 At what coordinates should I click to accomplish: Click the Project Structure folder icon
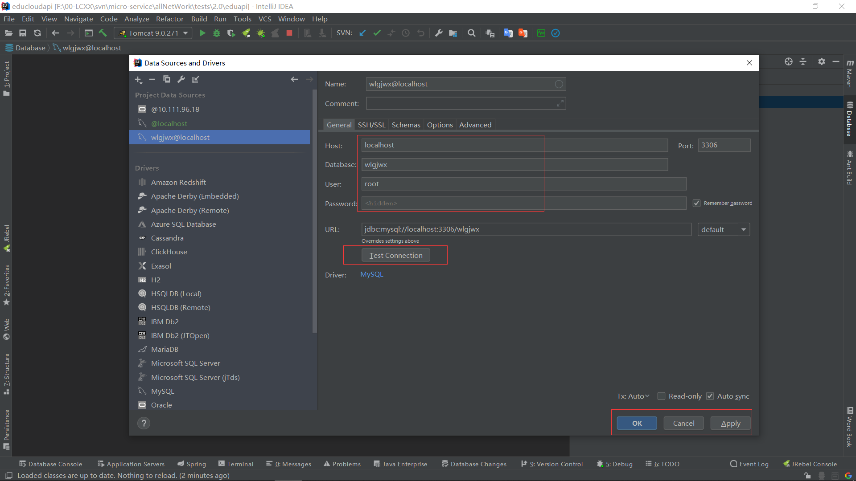[x=453, y=33]
